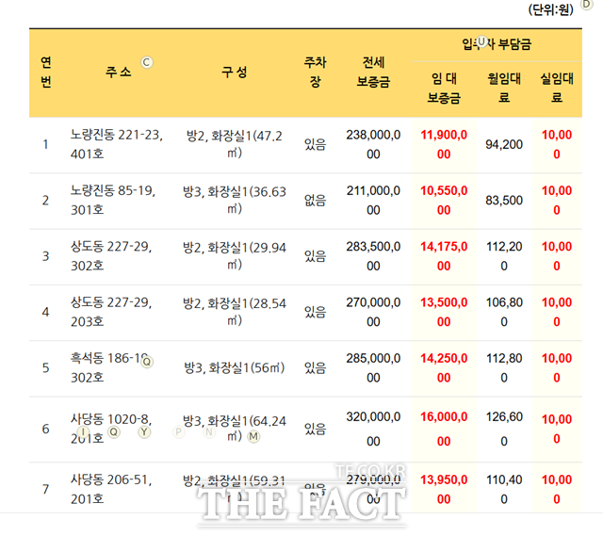The width and height of the screenshot is (603, 536).
Task: Click jeonse deposit '211,000,000'
Action: pyautogui.click(x=373, y=201)
